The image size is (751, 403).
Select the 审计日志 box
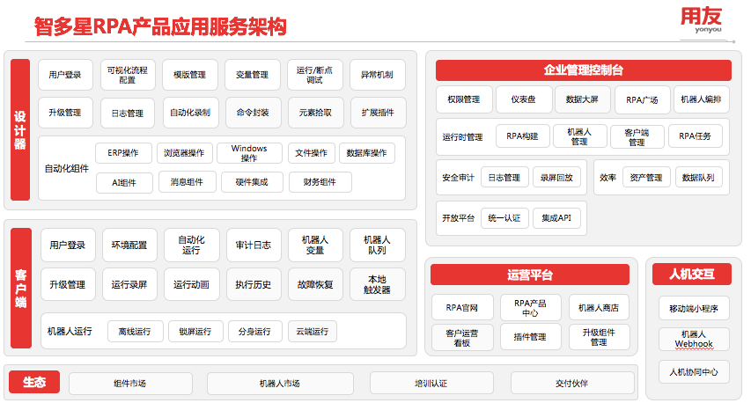coord(254,245)
